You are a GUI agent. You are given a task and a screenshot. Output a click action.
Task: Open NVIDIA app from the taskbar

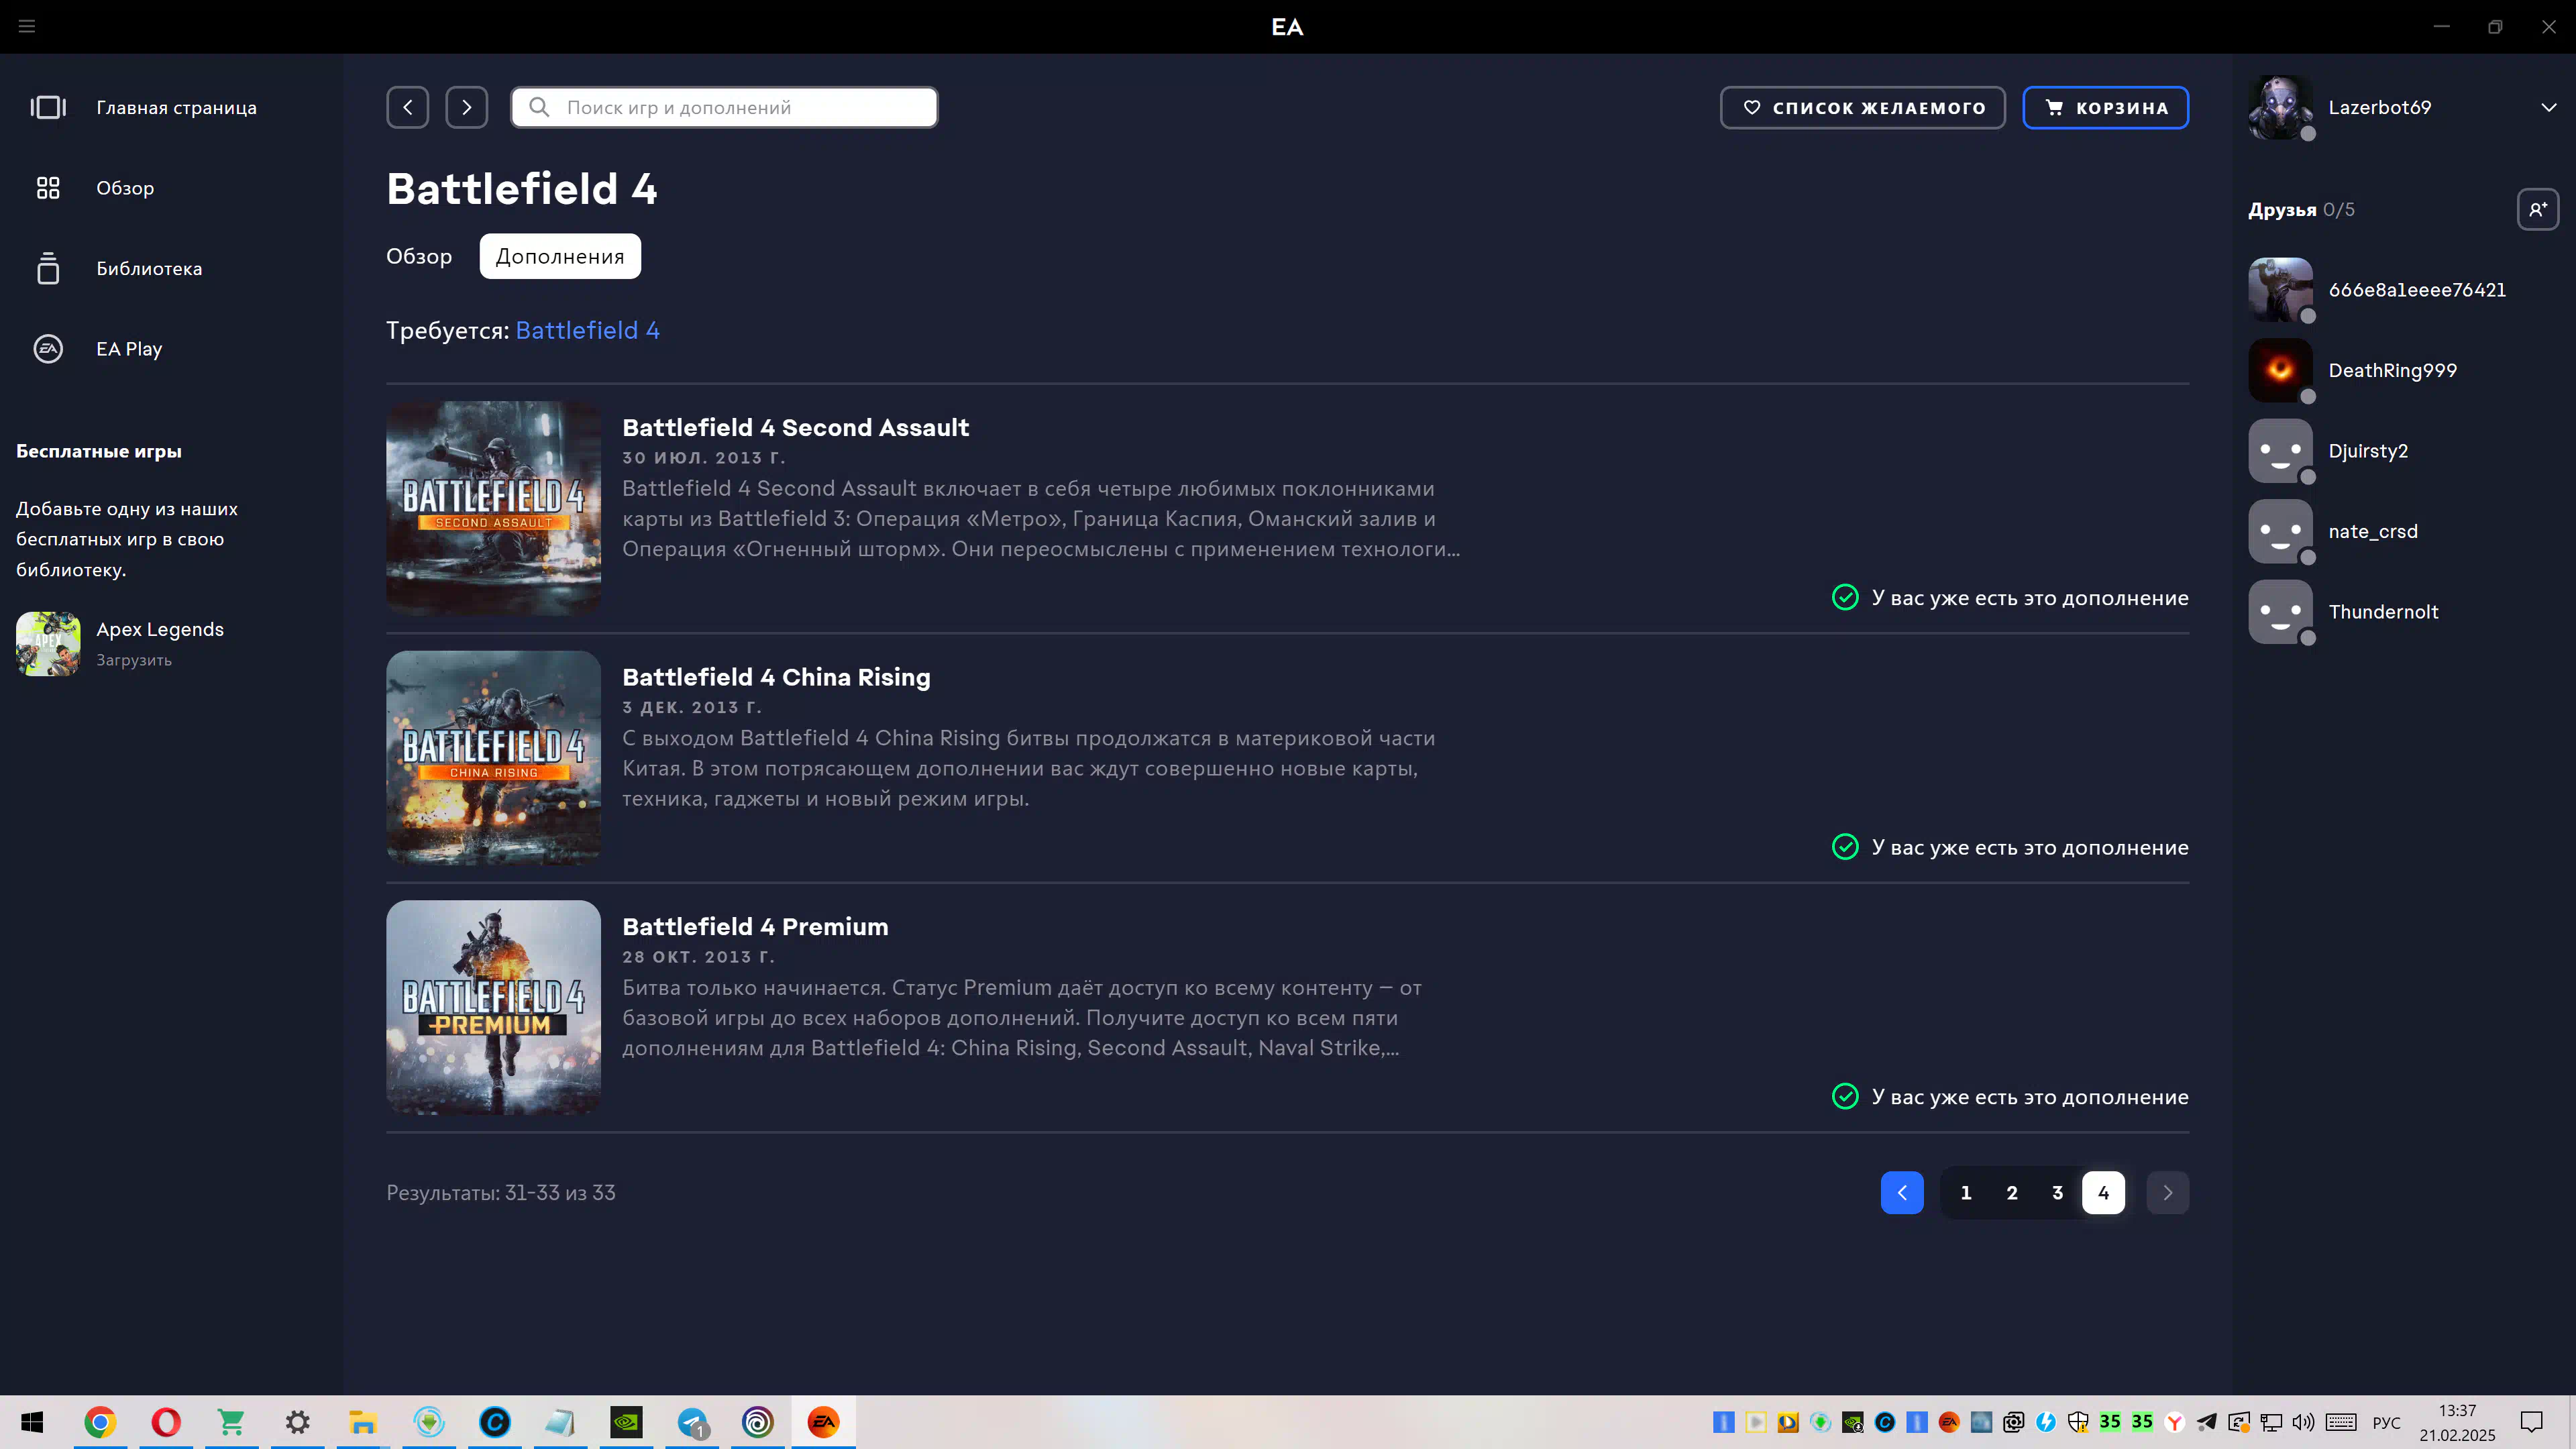point(626,1422)
